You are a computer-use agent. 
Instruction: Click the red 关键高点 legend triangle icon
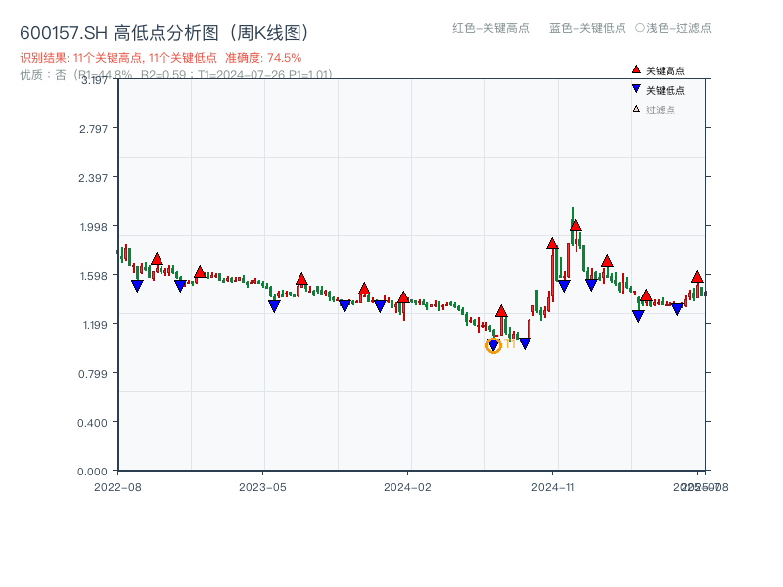click(x=636, y=70)
